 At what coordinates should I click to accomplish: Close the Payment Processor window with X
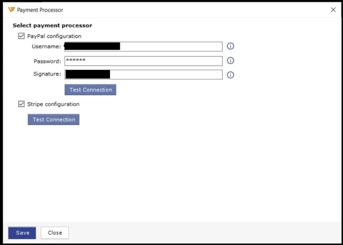(x=333, y=10)
